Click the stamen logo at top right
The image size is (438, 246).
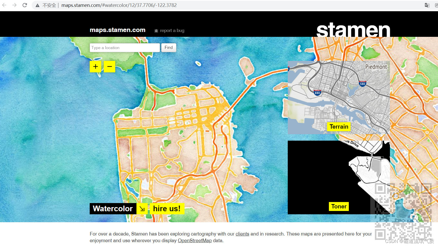click(x=353, y=30)
